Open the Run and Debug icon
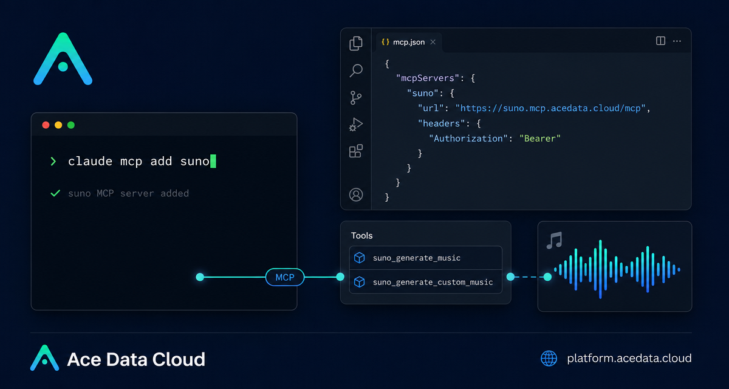729x389 pixels. point(356,125)
